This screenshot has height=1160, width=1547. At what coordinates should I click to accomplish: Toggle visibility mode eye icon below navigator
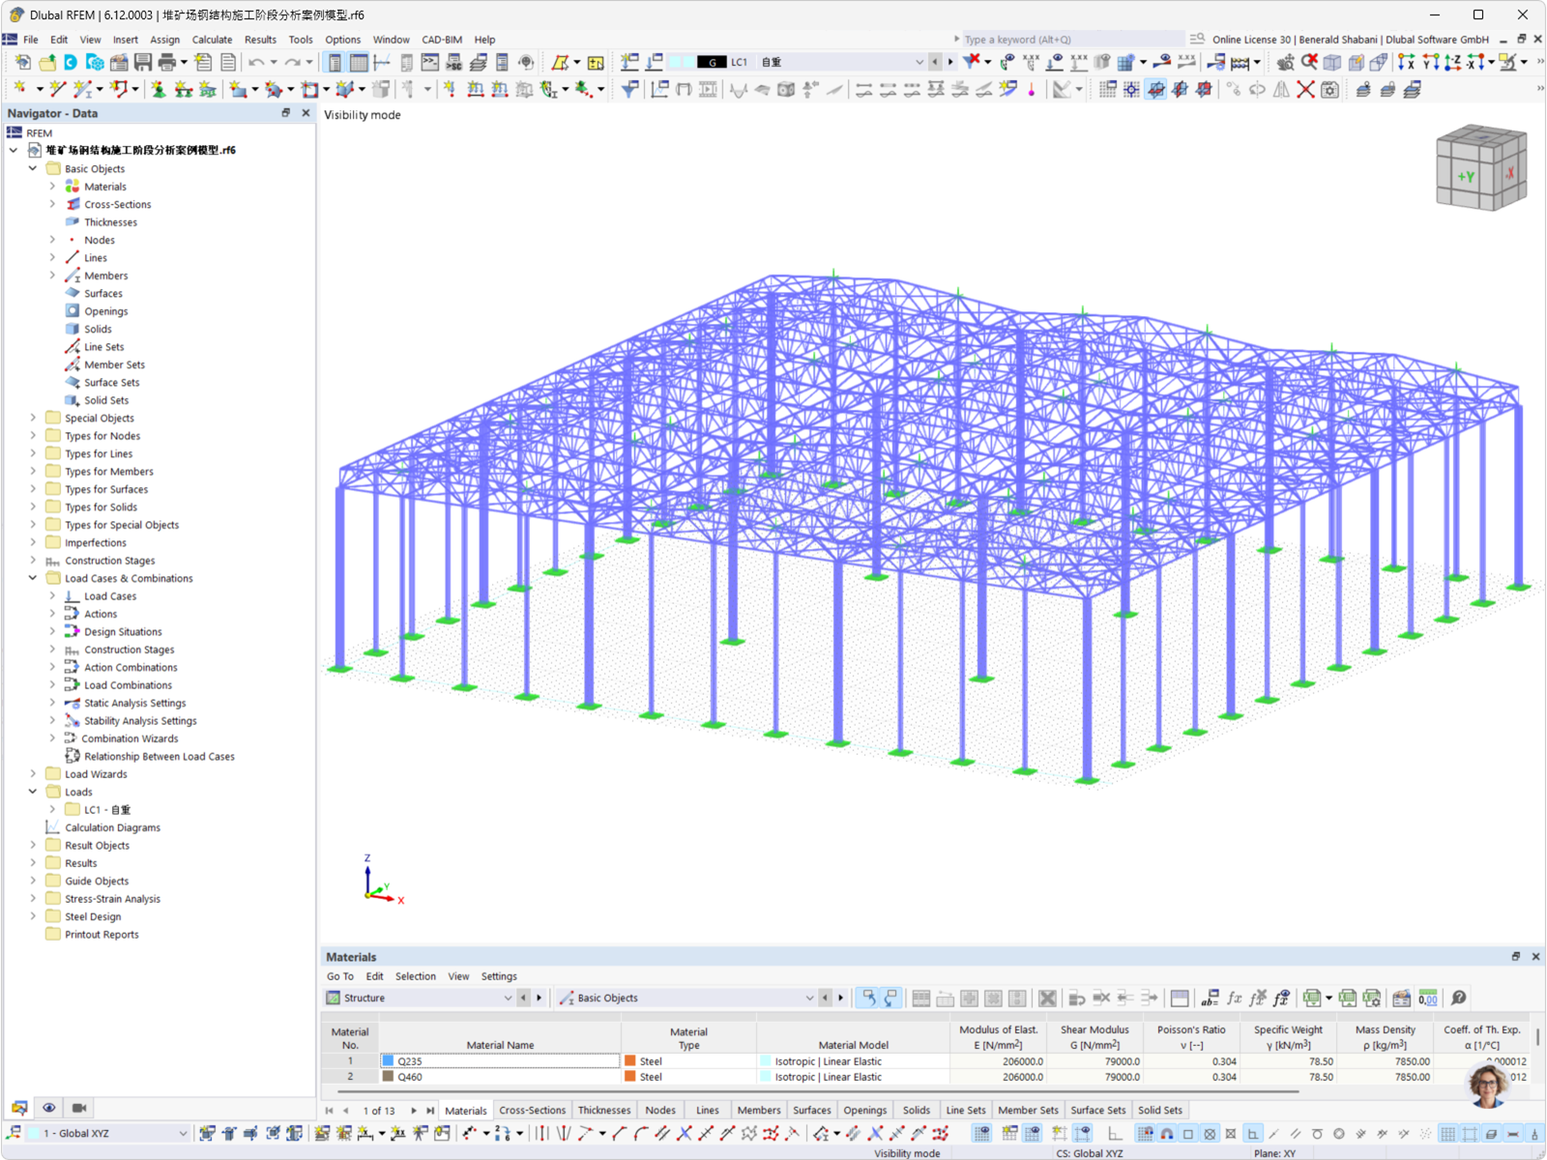pyautogui.click(x=49, y=1107)
